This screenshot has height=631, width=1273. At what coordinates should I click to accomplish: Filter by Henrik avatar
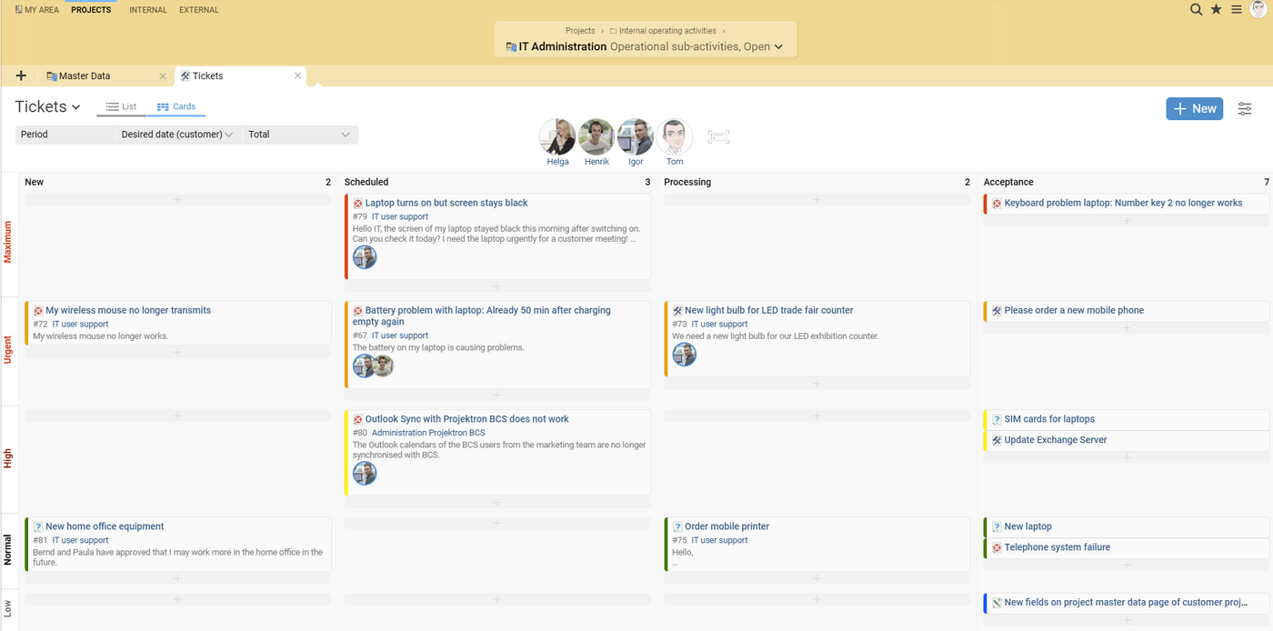tap(596, 137)
